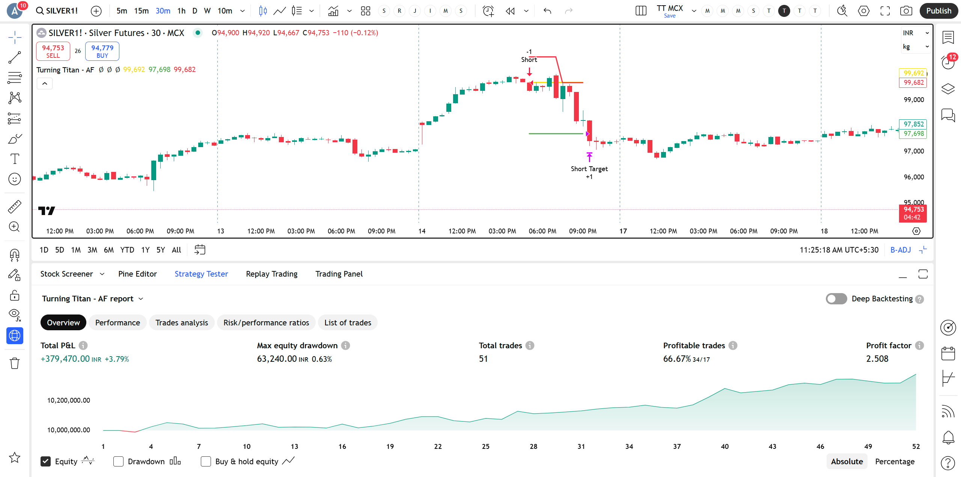Screen dimensions: 961x477
Task: Select the crosshair cursor tool
Action: pyautogui.click(x=15, y=38)
